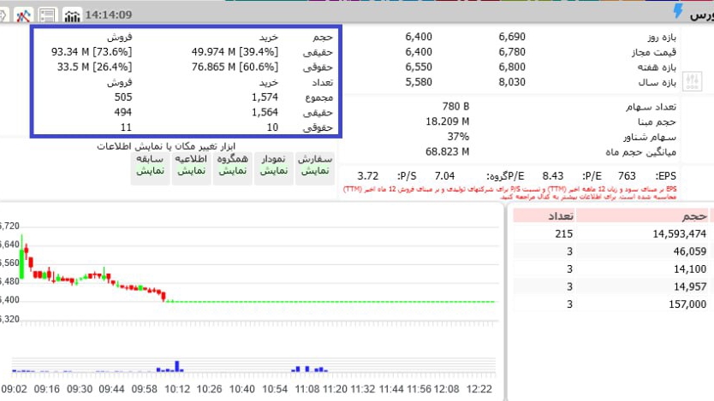Screen dimensions: 714x401
Task: Open the sliders settings icon beside بازه سال
Action: pos(692,82)
